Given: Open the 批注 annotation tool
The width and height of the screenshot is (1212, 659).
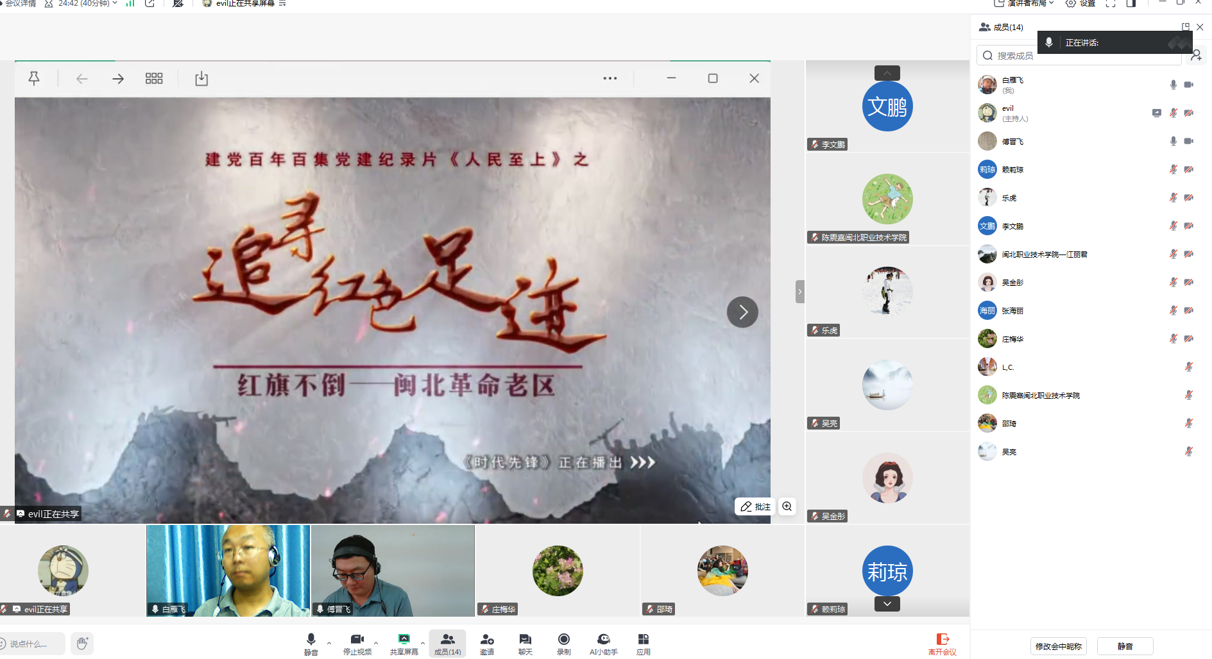Looking at the screenshot, I should point(755,506).
